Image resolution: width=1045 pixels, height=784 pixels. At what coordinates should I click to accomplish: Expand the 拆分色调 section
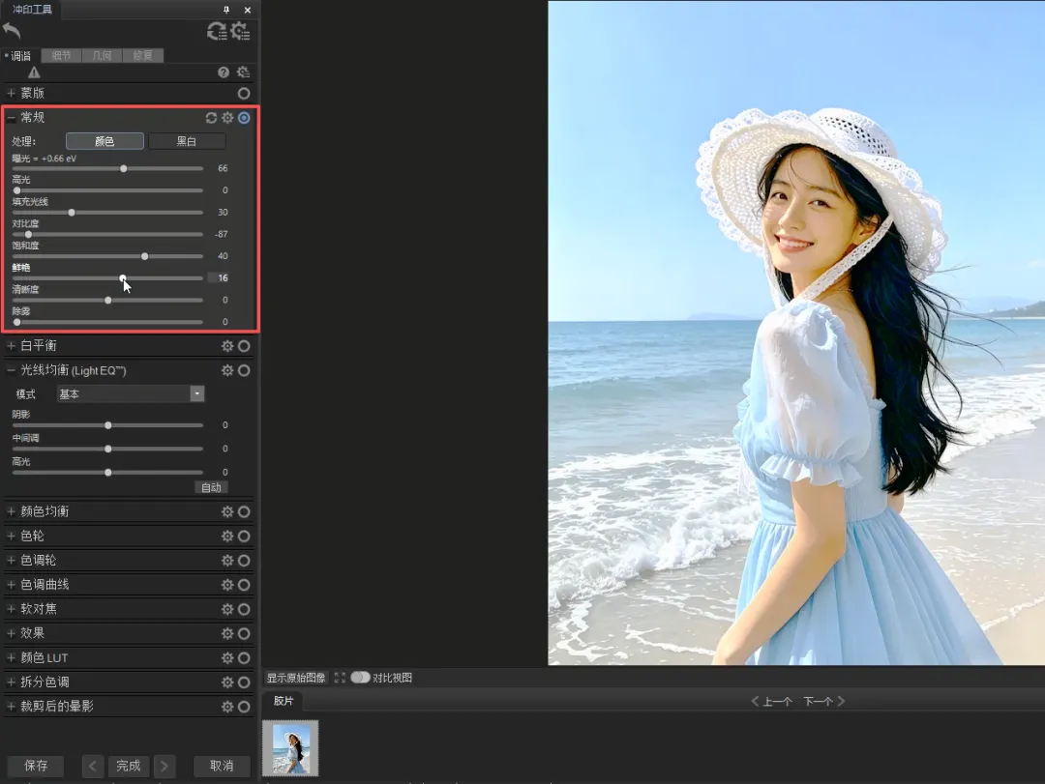tap(11, 682)
